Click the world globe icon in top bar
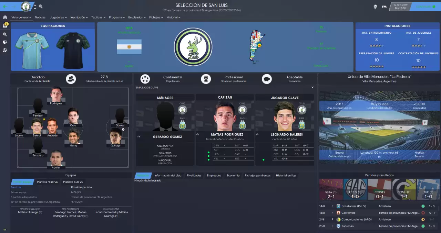This screenshot has height=233, width=441. (375, 7)
